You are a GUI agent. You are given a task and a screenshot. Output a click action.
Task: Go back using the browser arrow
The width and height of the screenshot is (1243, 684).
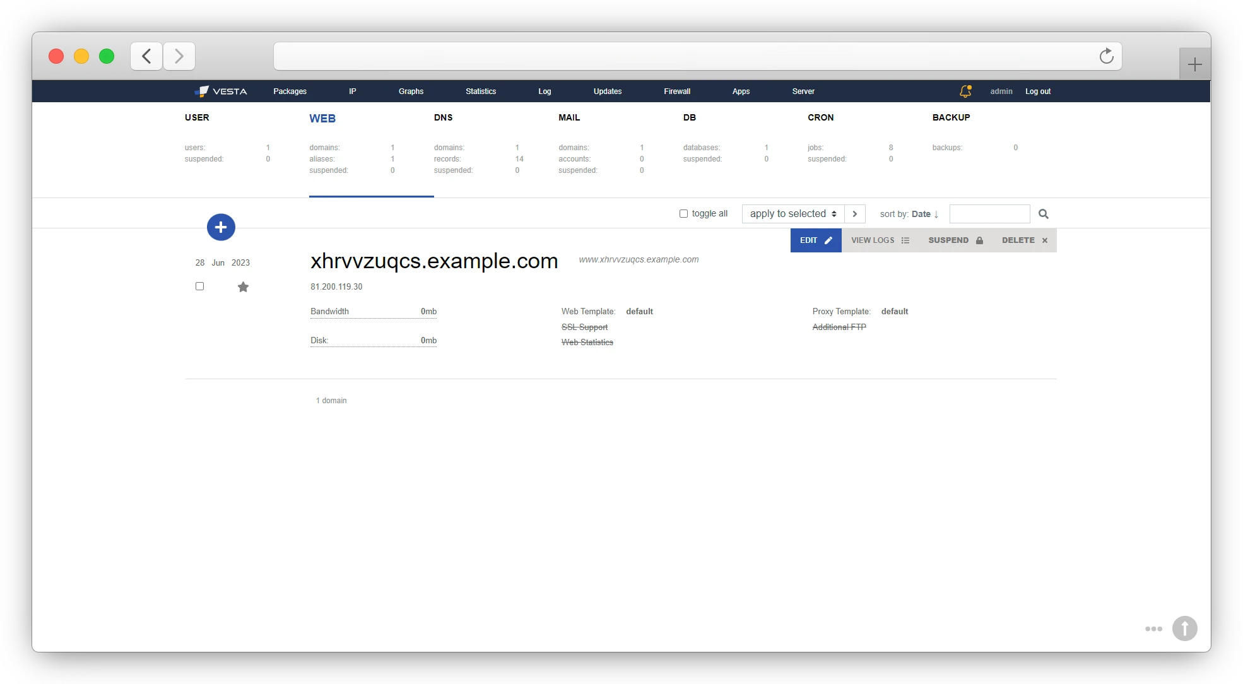[x=146, y=56]
